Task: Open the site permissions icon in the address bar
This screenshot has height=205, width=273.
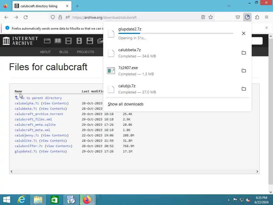Action: click(68, 17)
